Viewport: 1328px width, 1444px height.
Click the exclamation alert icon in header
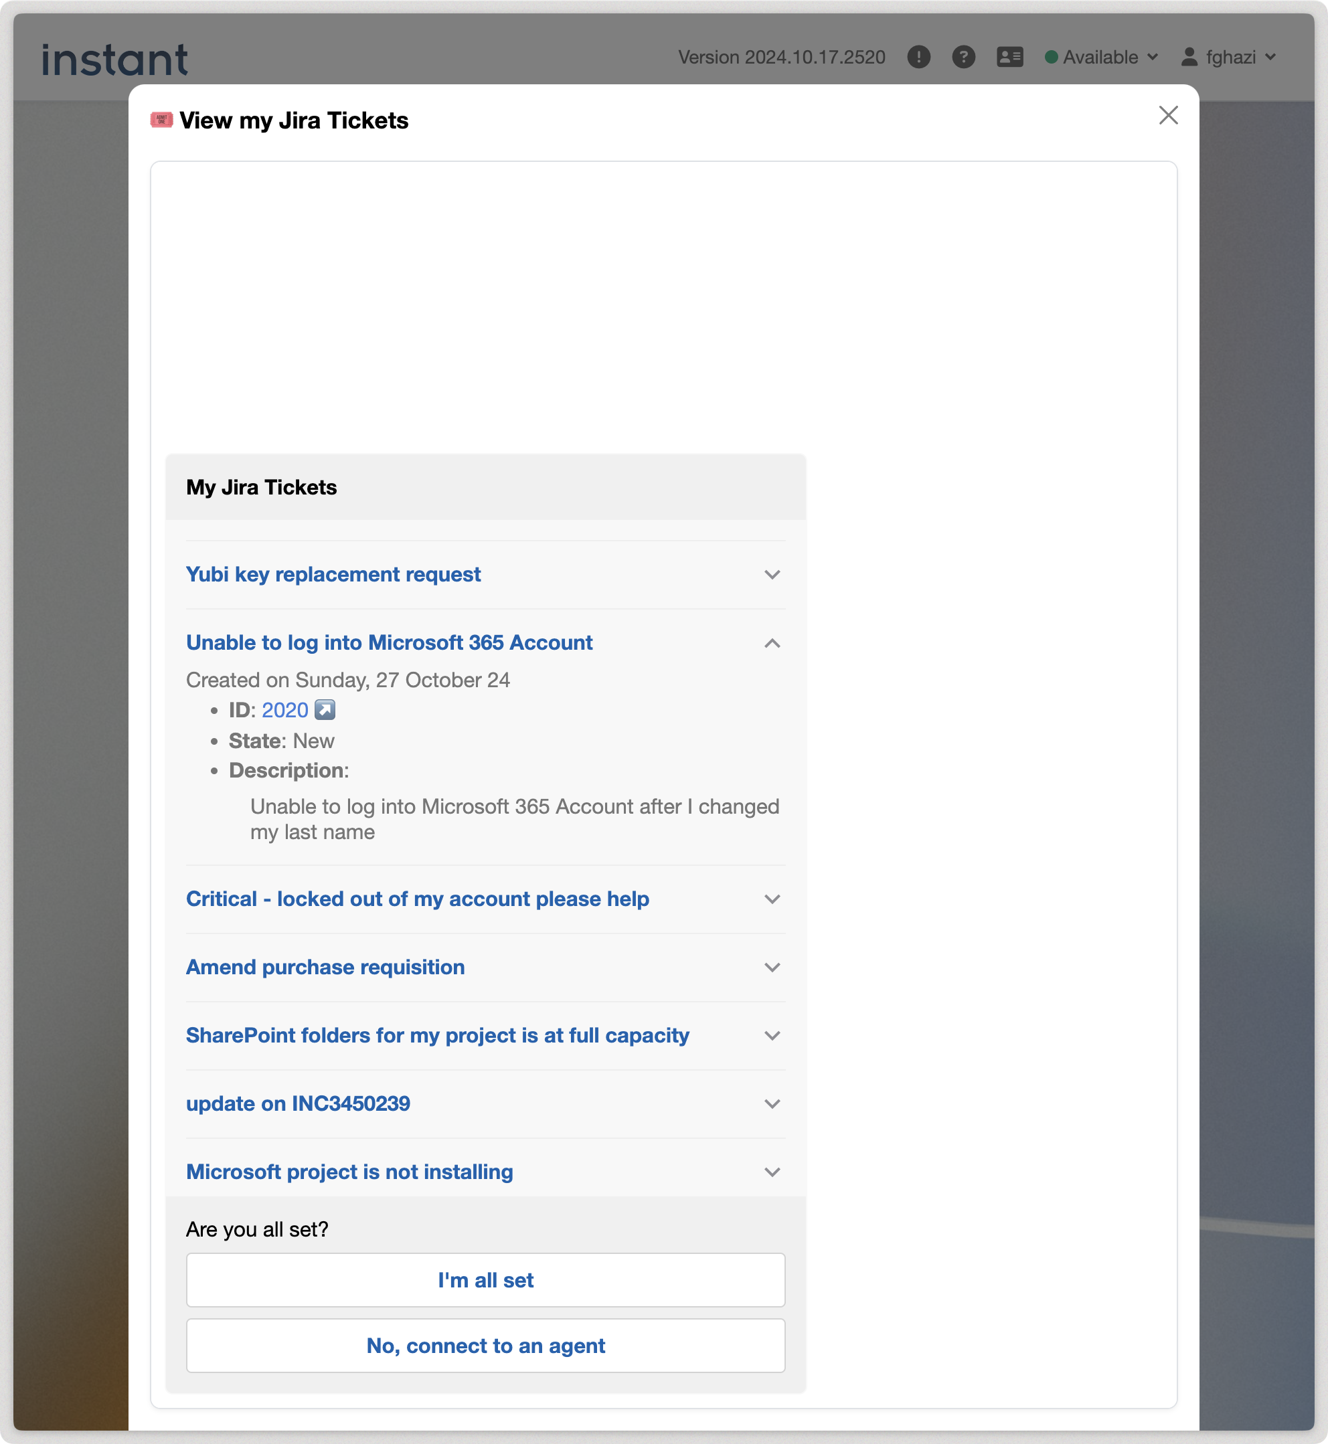[918, 57]
